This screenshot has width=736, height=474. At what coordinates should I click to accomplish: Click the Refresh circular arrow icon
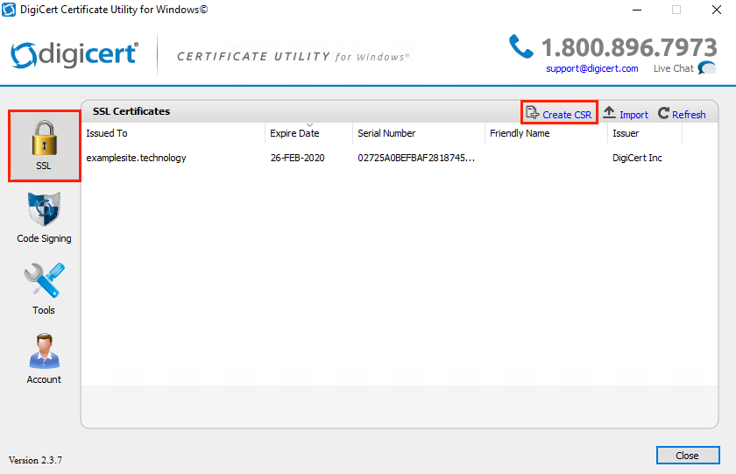point(663,113)
